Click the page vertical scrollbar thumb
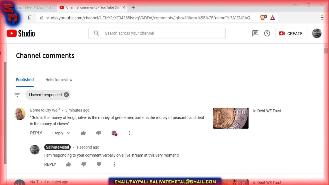This screenshot has height=185, width=329. 326,51
